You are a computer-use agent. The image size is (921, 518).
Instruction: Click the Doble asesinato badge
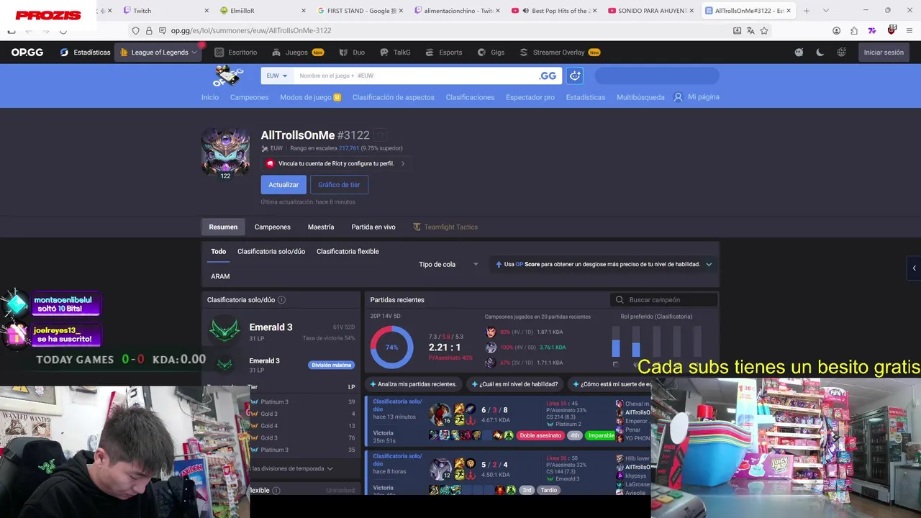[x=540, y=435]
